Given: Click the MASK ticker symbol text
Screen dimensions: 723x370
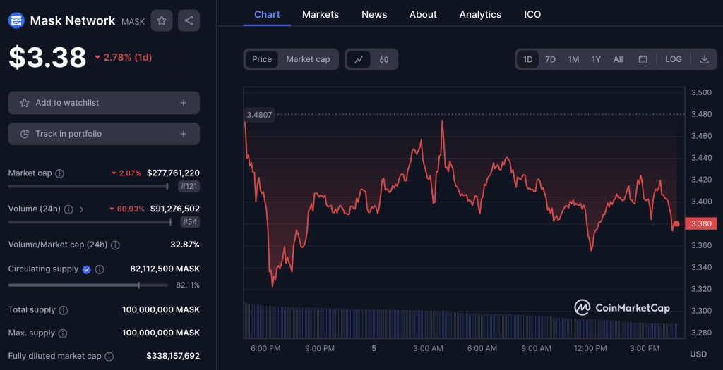Looking at the screenshot, I should coord(133,22).
